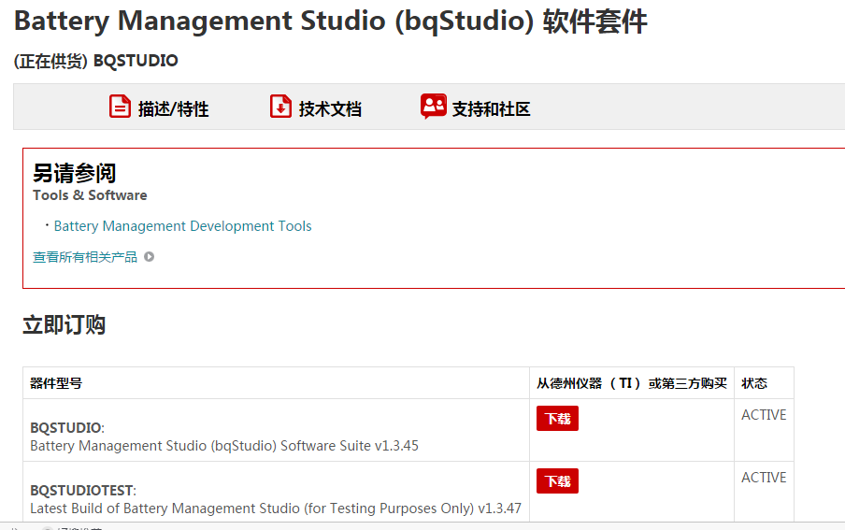The image size is (845, 530).
Task: Click the Software Suite v1.3.45 description text
Action: point(224,446)
